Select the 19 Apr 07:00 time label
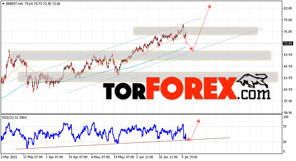296x161 pixels. [x=78, y=157]
